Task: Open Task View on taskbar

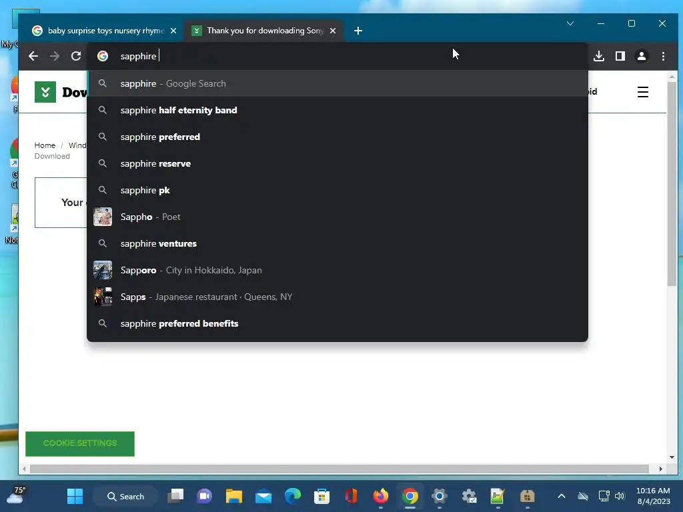Action: 175,496
